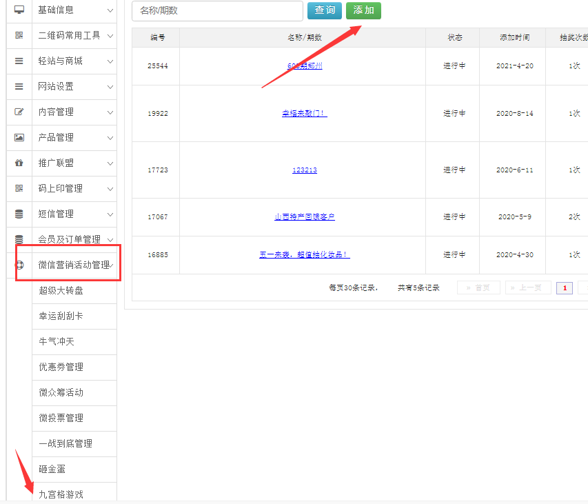Click the edit icon beside 内容管理
Image resolution: width=588 pixels, height=504 pixels.
(x=19, y=112)
